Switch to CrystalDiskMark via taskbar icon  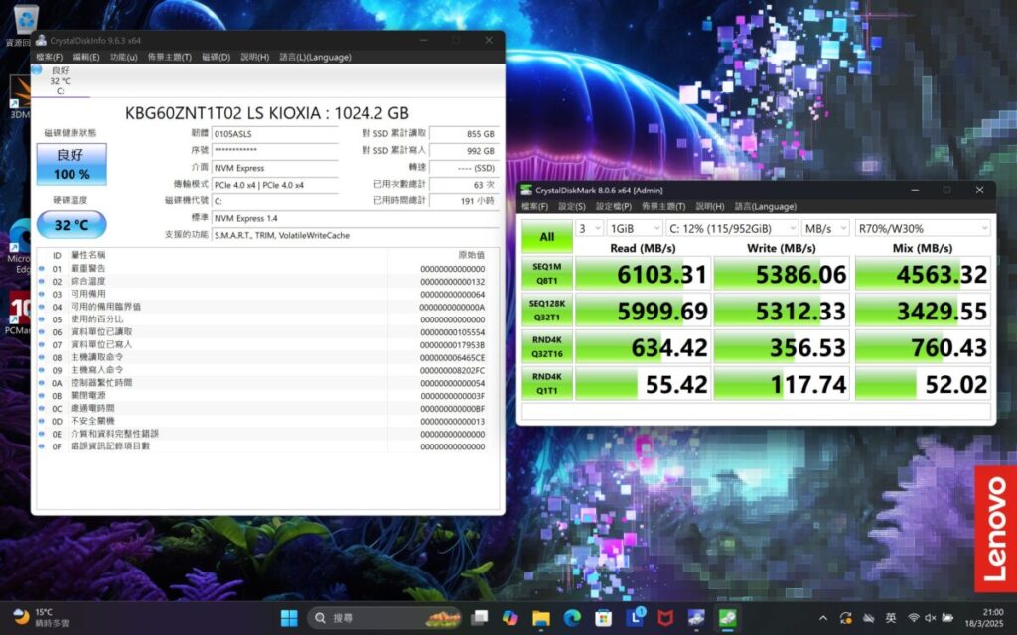coord(728,618)
